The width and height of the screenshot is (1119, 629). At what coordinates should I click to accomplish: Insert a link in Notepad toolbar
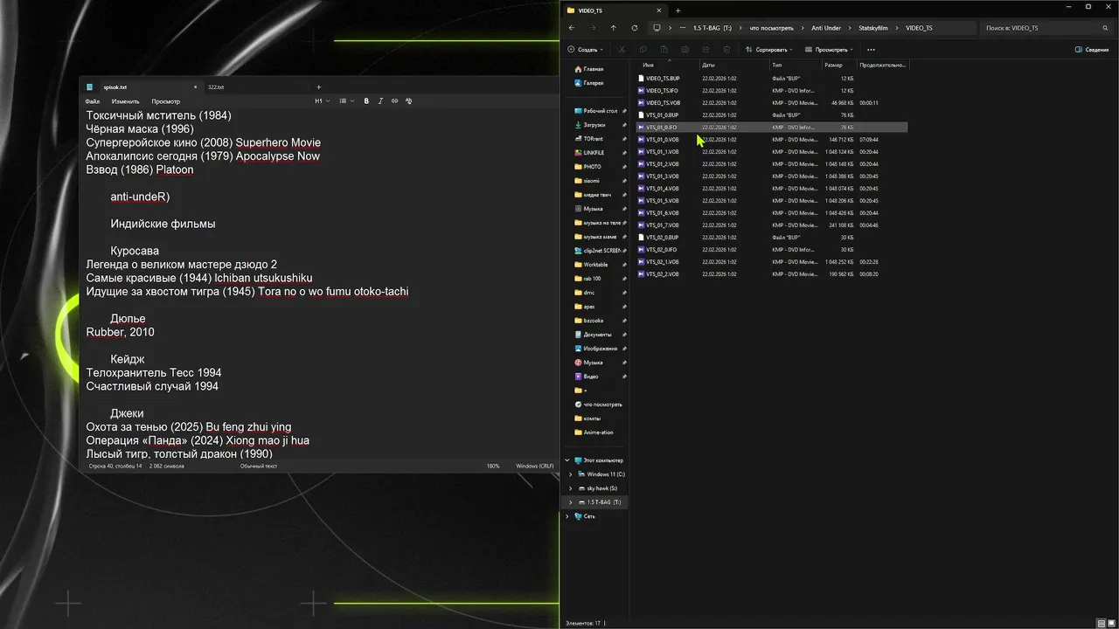(394, 101)
